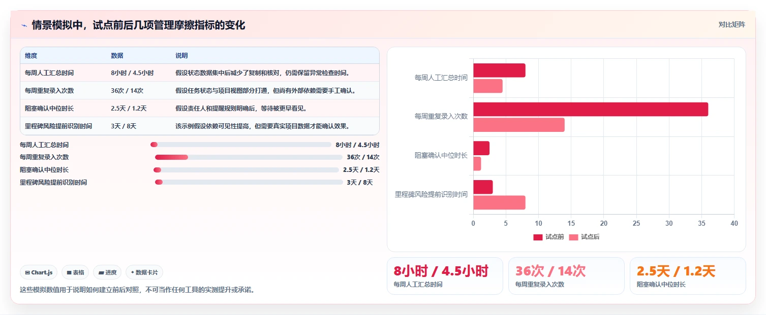This screenshot has height=315, width=766.
Task: Select the 进度 tag chip
Action: [108, 272]
